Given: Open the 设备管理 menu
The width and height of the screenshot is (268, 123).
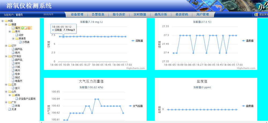Looking at the screenshot, I should (x=77, y=15).
